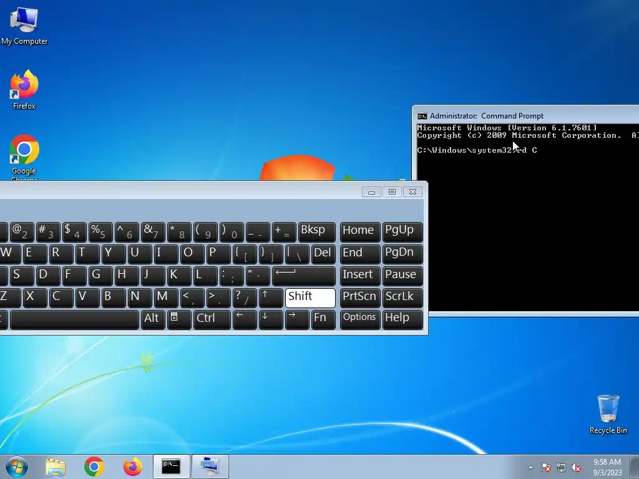Tap the PgDn key
The image size is (639, 479).
pos(402,254)
